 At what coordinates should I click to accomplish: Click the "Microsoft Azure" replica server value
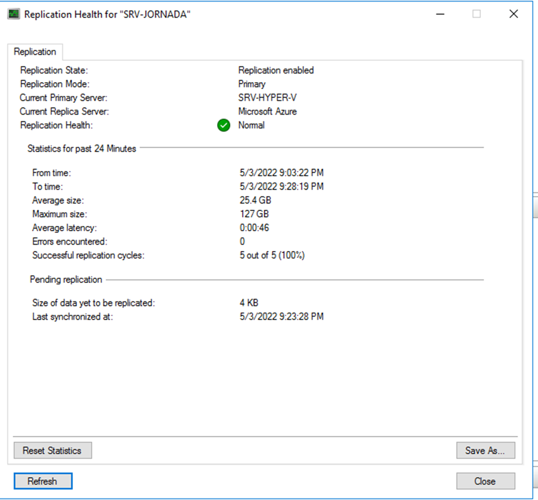[267, 111]
